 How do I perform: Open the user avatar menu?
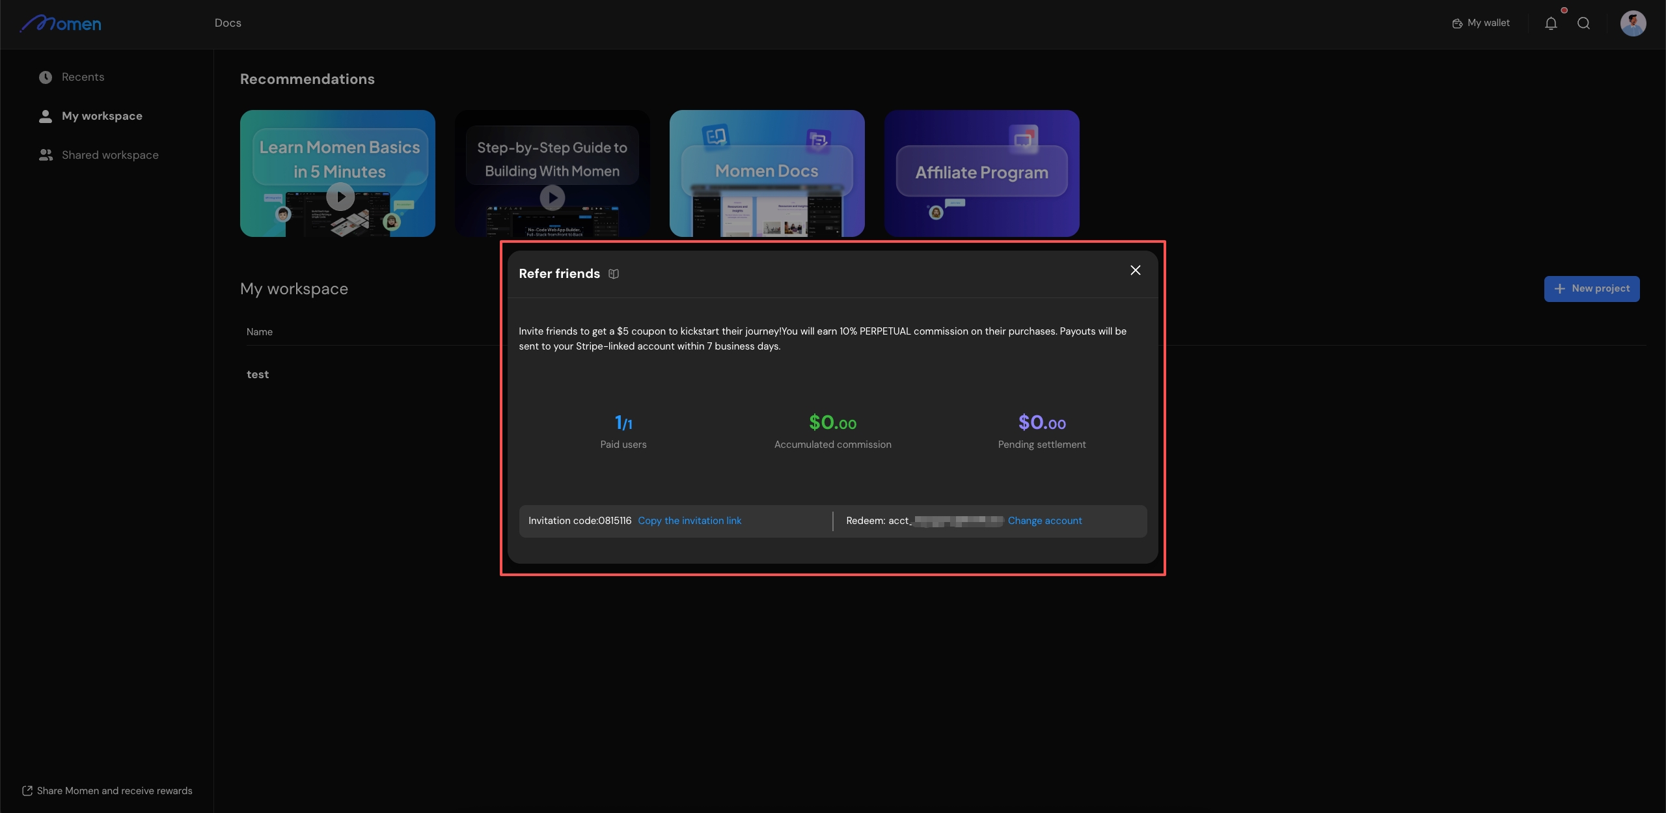[1632, 23]
